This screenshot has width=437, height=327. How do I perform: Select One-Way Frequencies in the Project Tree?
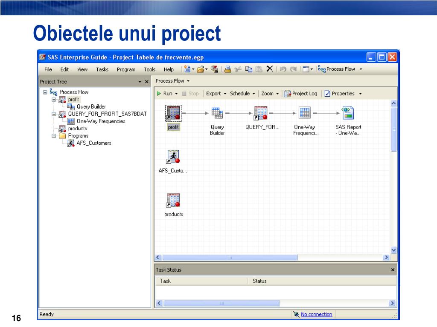tap(101, 121)
